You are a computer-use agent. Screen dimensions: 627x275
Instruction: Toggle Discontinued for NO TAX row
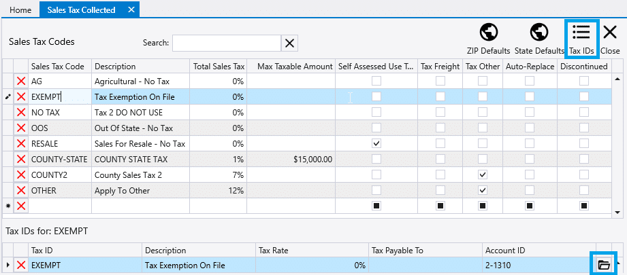(583, 113)
